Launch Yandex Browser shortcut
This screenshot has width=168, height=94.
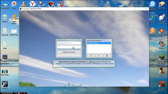click(x=32, y=4)
